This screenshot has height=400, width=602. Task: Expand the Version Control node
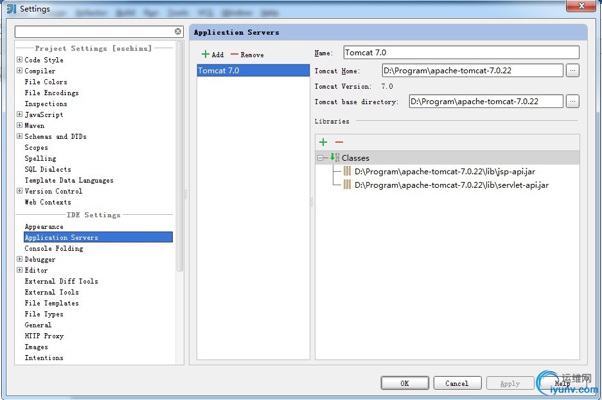click(x=19, y=190)
